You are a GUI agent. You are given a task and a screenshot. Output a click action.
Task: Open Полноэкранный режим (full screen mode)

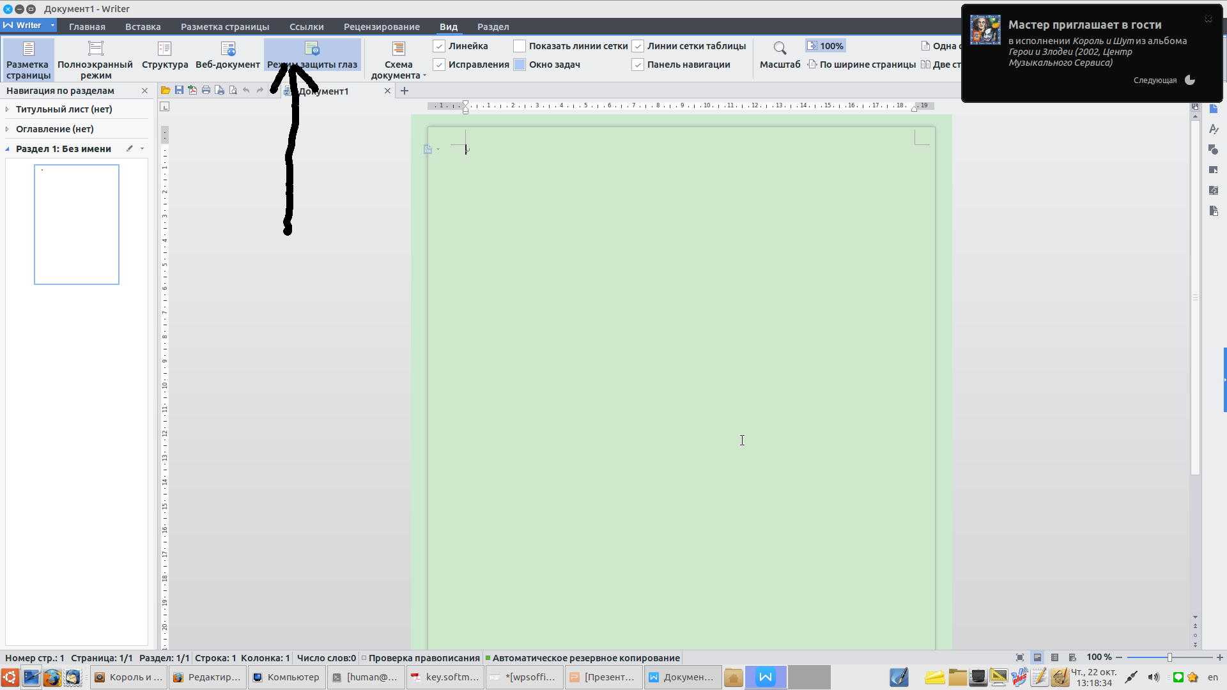point(95,59)
